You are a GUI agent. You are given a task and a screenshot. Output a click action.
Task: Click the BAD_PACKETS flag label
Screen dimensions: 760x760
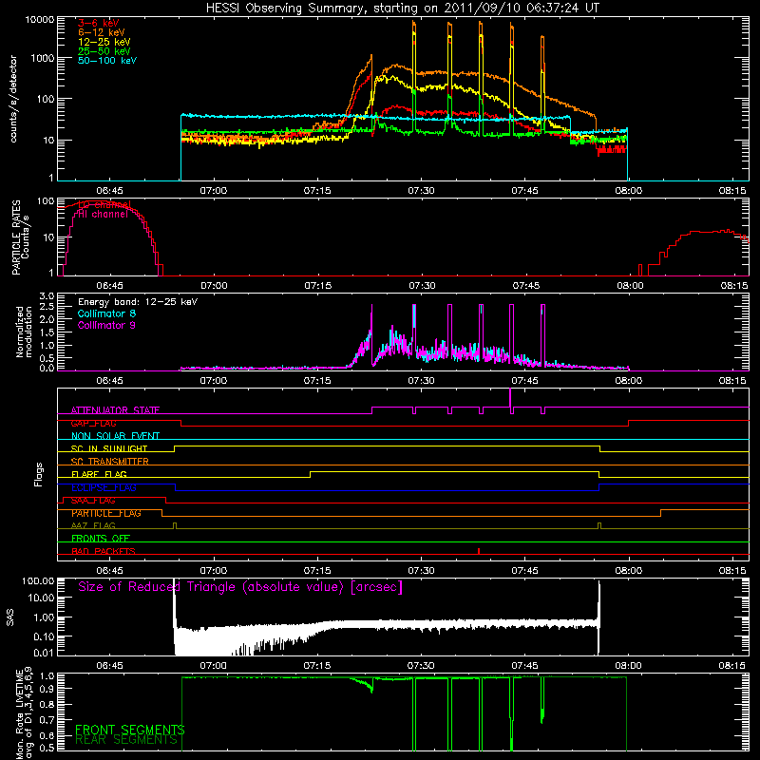coord(104,551)
